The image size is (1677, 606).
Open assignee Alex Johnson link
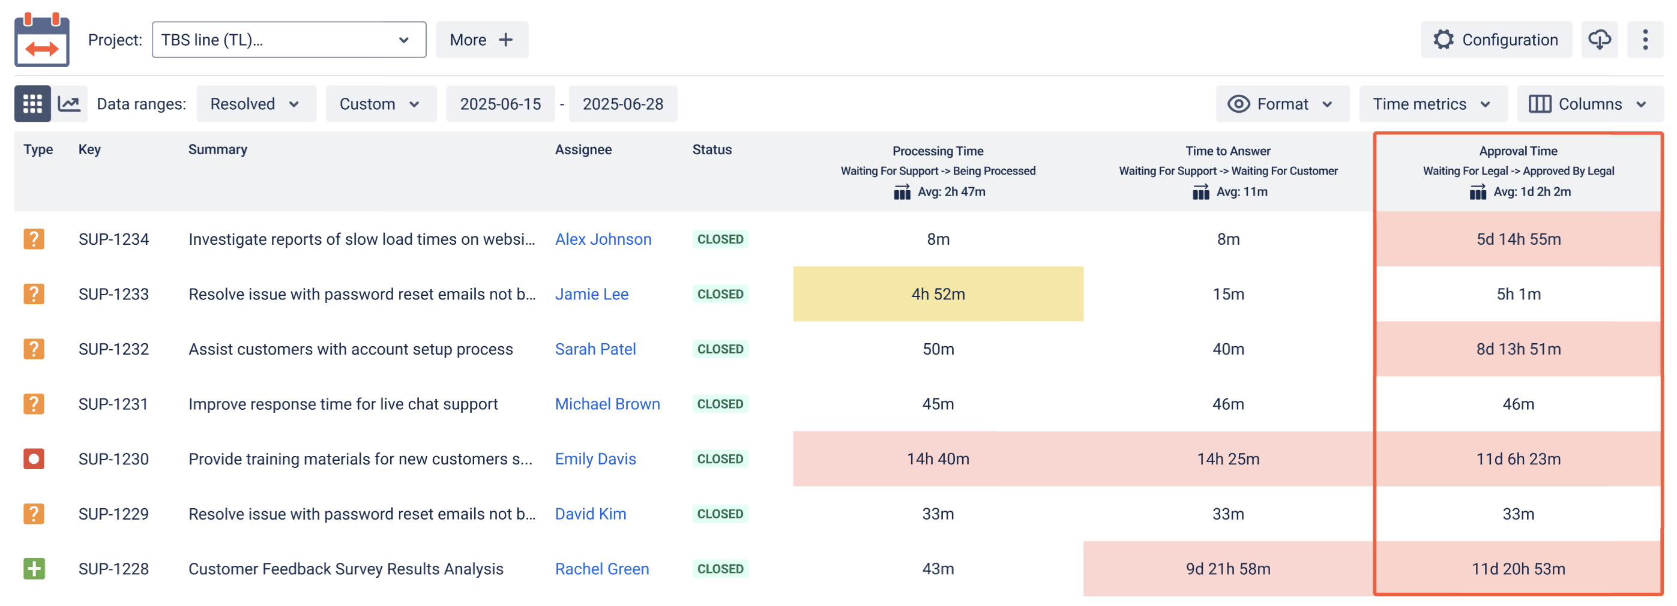603,239
